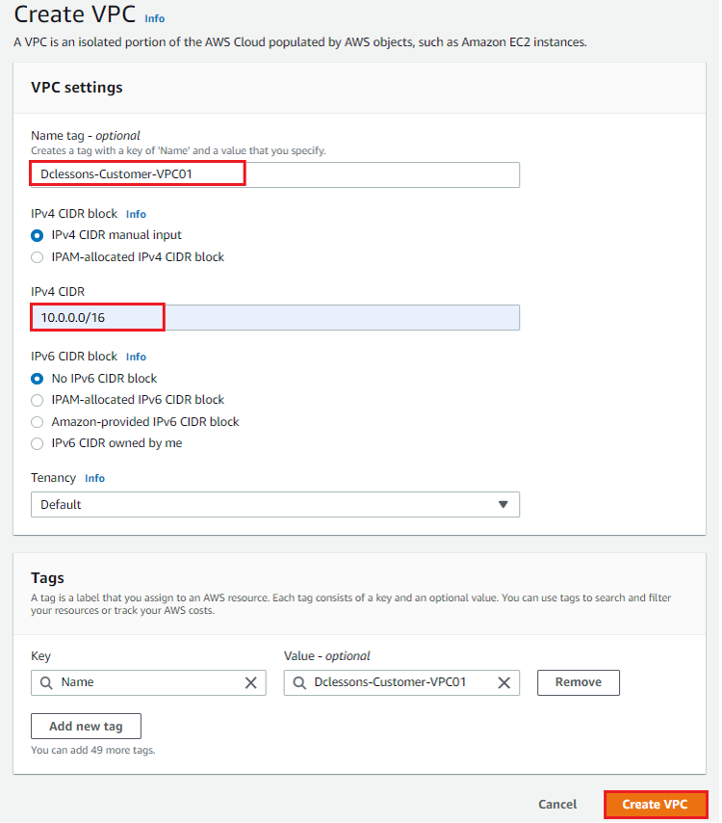722x823 pixels.
Task: Open Info next to IPv6 CIDR block
Action: point(136,357)
